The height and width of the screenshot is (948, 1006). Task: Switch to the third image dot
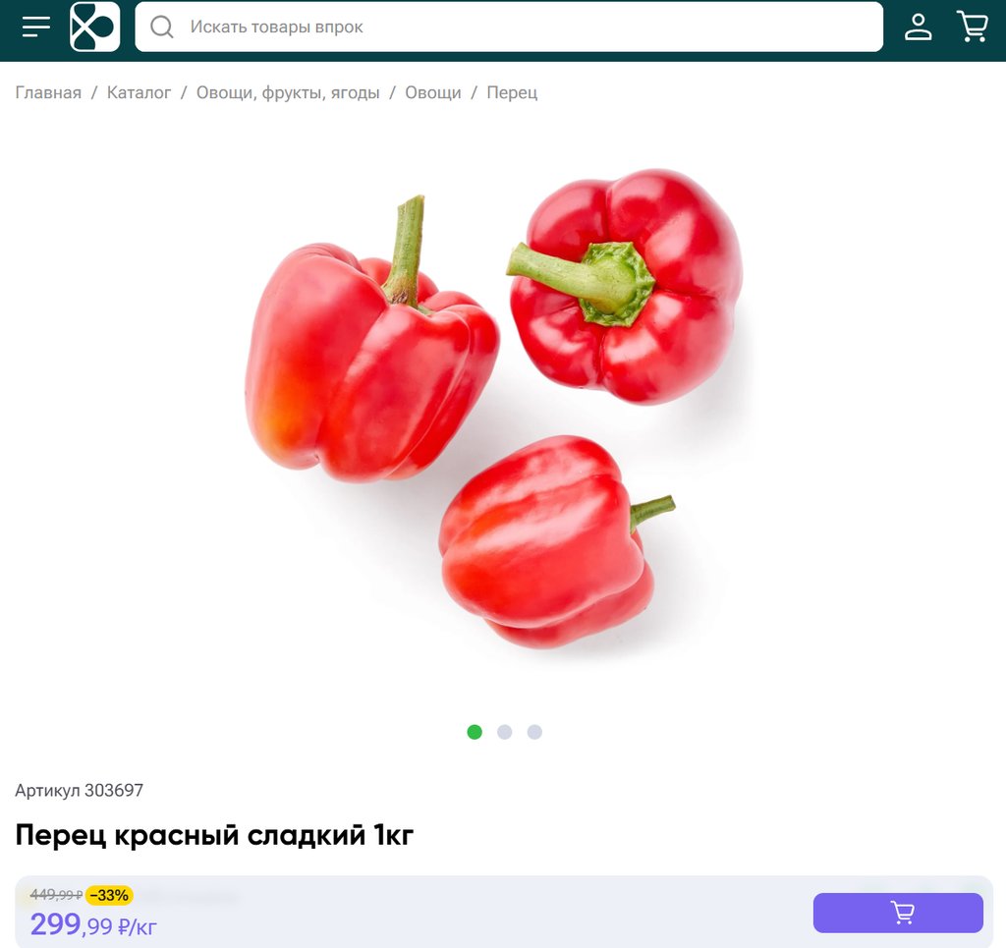[534, 732]
